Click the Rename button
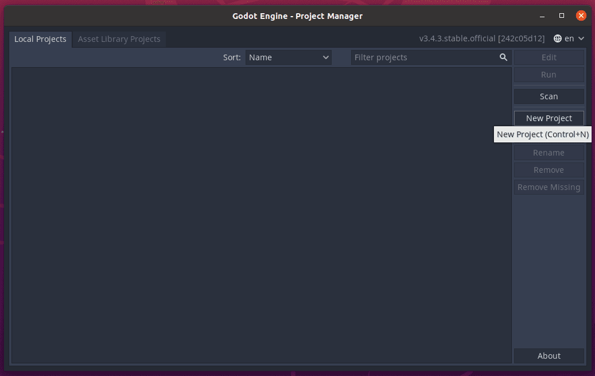 [549, 153]
